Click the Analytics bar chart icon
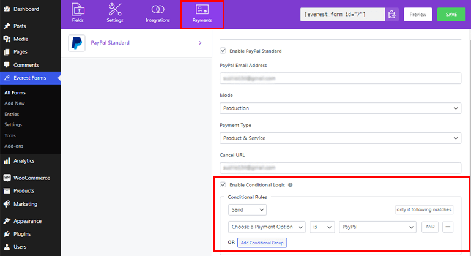The image size is (471, 256). pyautogui.click(x=7, y=161)
